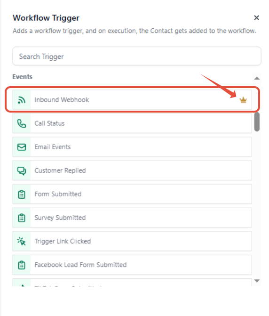
Task: Click the scrollbar down arrow
Action: coord(257,281)
